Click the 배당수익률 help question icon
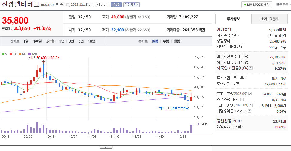Screen dimensions: 291x151 tap(249, 111)
